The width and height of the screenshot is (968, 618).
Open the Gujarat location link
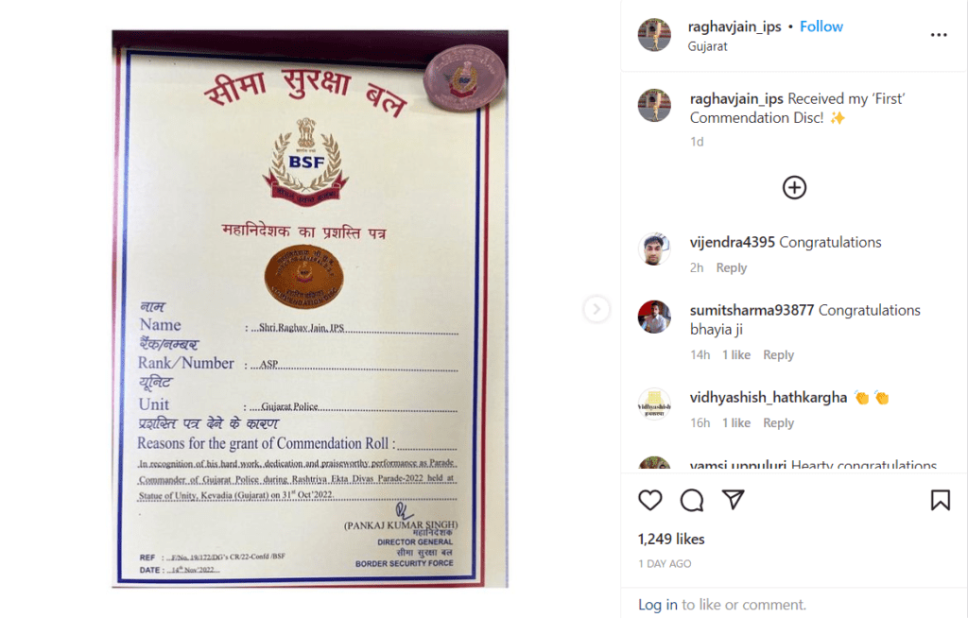point(707,46)
